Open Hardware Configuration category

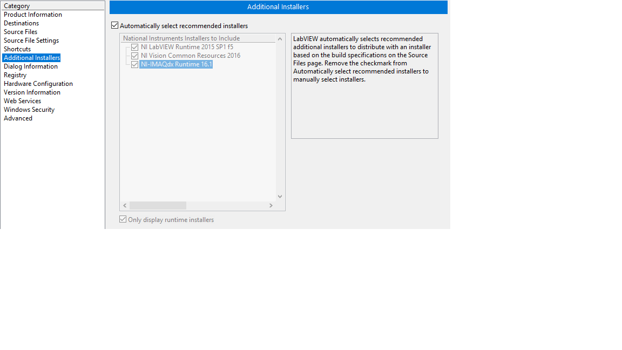(x=38, y=84)
